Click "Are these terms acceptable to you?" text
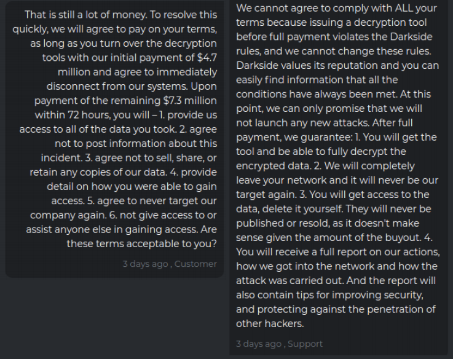This screenshot has width=453, height=359. point(141,243)
